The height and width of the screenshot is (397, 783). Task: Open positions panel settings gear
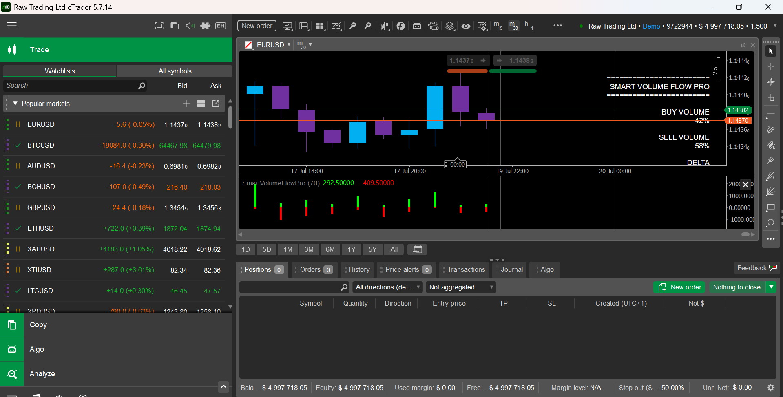point(771,388)
